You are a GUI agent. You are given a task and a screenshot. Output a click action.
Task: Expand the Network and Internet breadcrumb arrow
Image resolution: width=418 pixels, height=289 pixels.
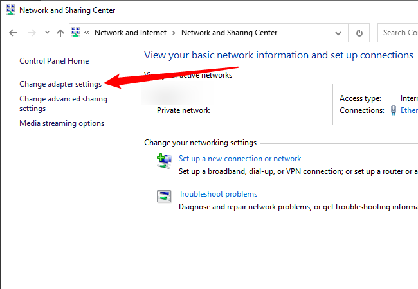tap(174, 33)
